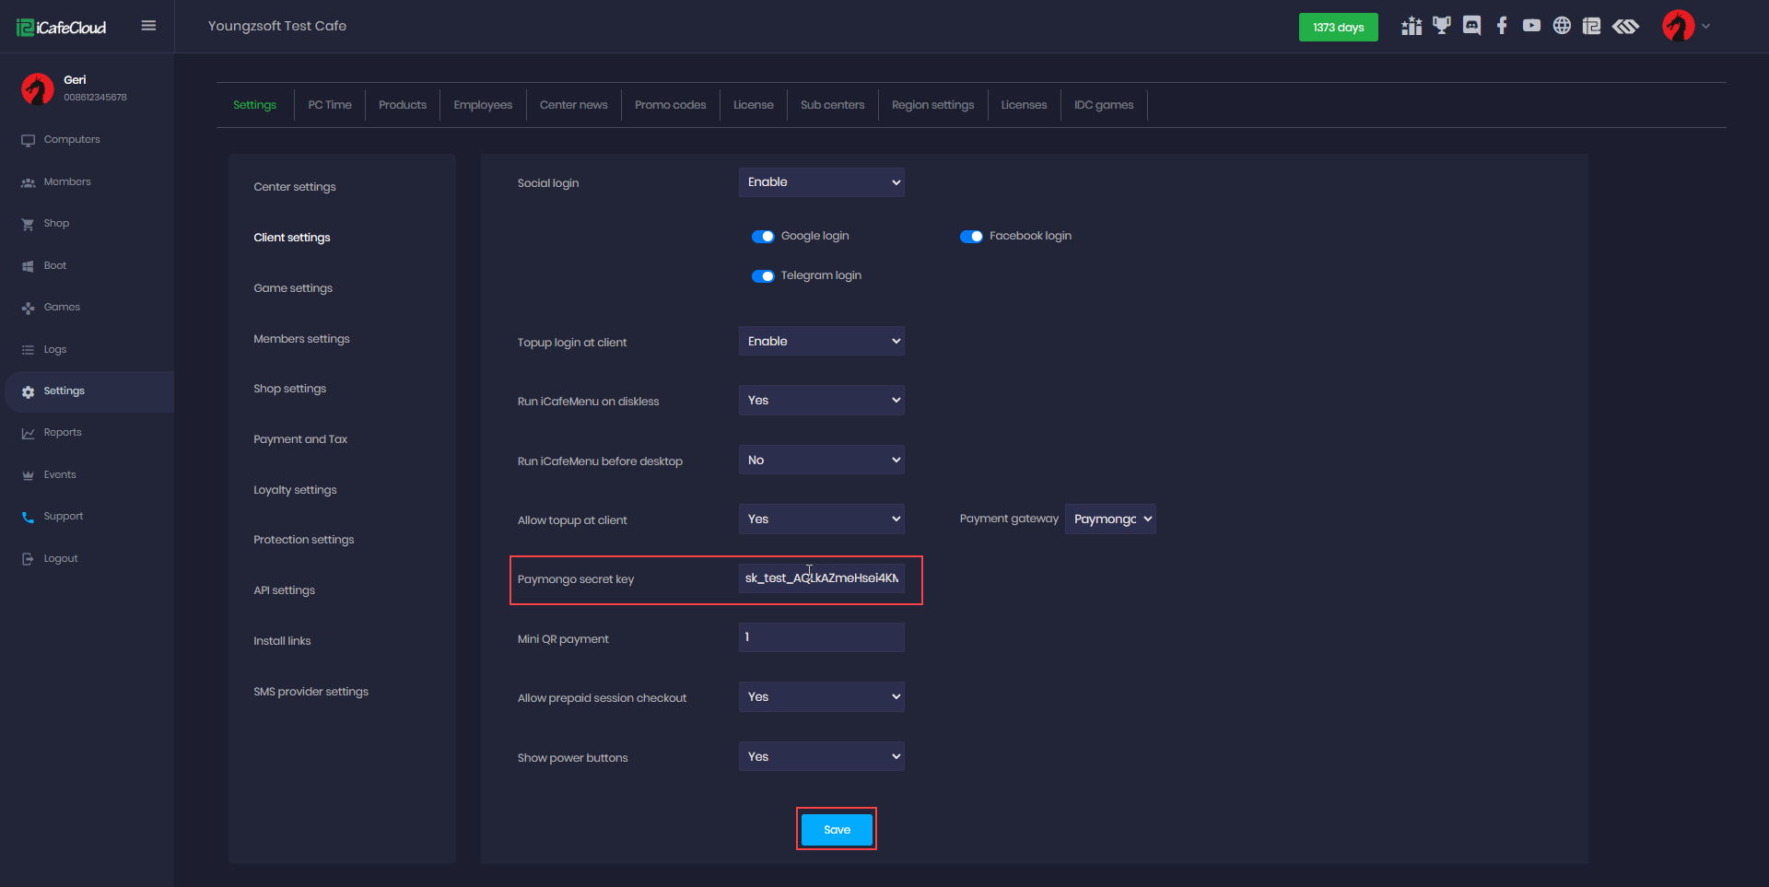Toggle the hamburger menu icon
Screen dimensions: 1769x887
tap(148, 26)
